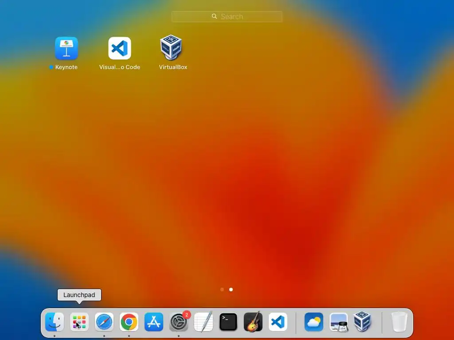Image resolution: width=454 pixels, height=340 pixels.
Task: Open App Store from the Dock
Action: point(154,322)
